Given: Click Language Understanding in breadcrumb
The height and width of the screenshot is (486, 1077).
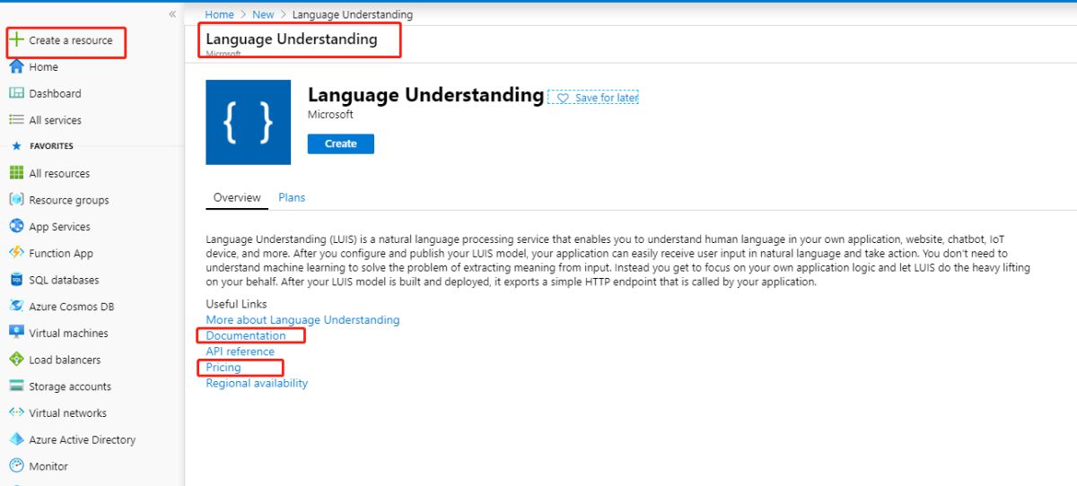Looking at the screenshot, I should 353,14.
